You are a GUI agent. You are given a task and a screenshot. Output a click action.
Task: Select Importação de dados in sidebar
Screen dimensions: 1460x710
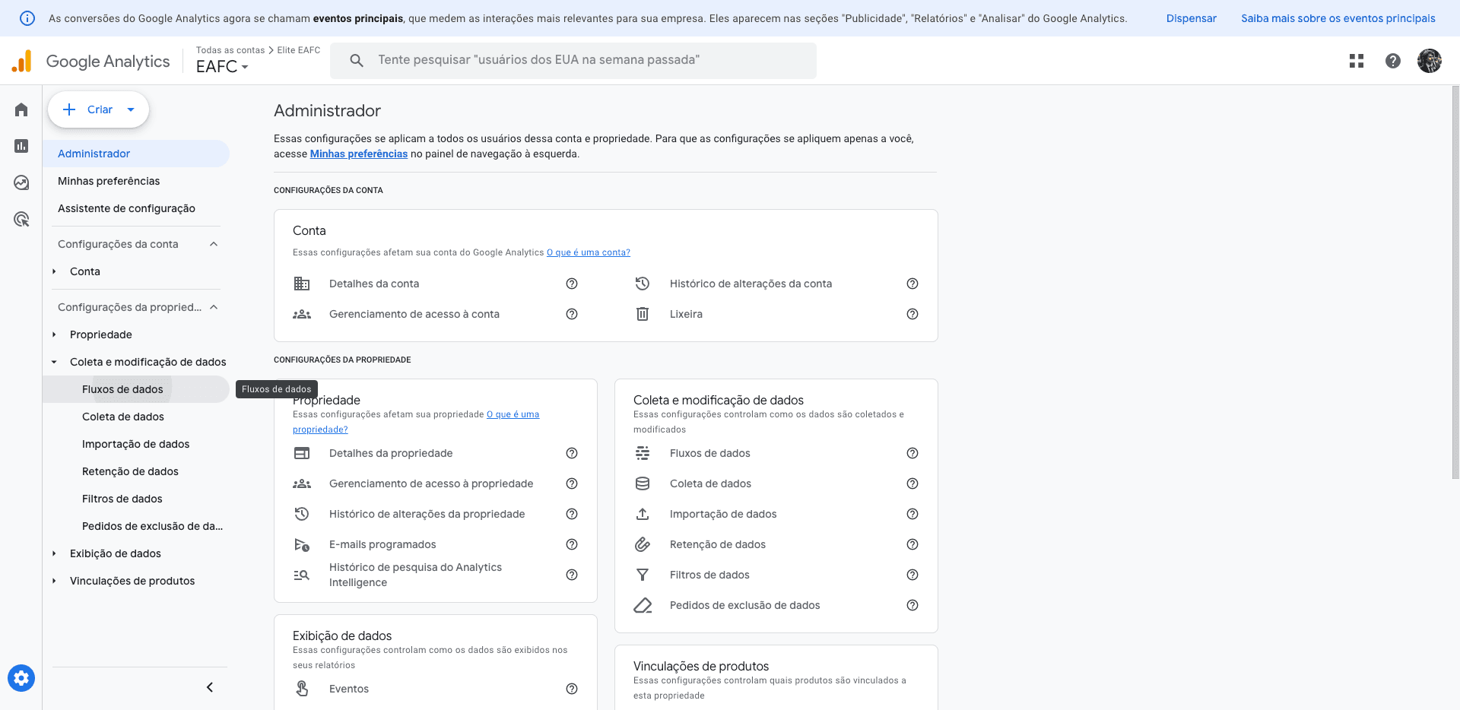(136, 444)
